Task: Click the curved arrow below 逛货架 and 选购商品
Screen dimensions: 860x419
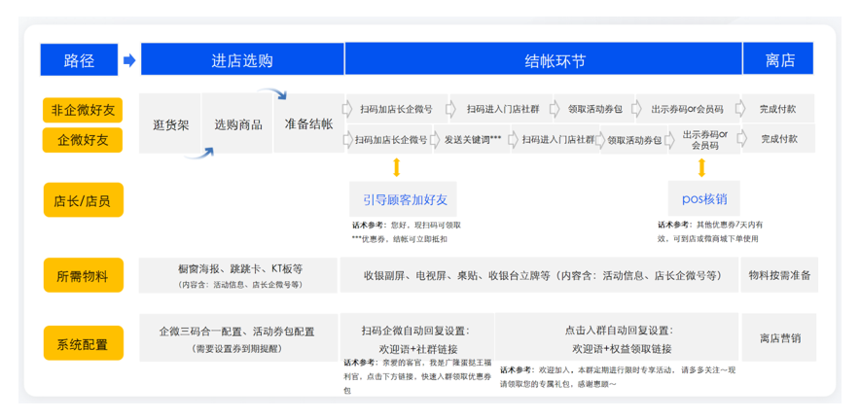Action: click(x=202, y=151)
